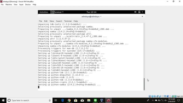This screenshot has height=103, width=183.
Task: Open the Windows Start menu
Action: click(x=3, y=100)
